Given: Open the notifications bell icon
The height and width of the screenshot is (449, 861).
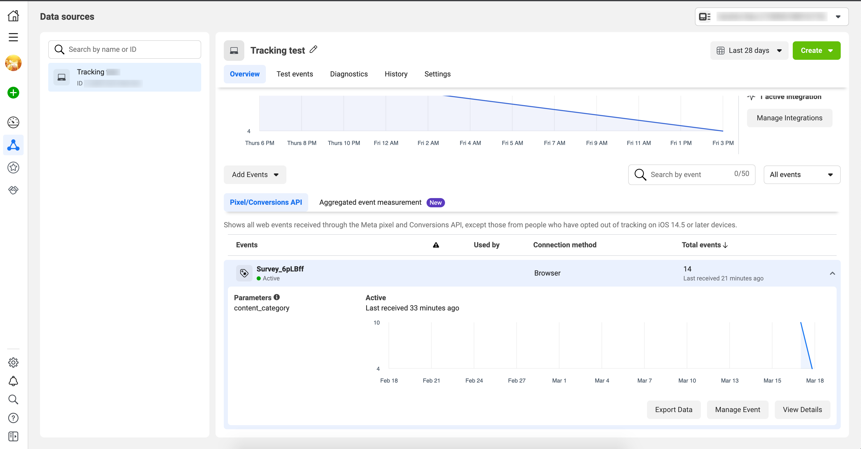Looking at the screenshot, I should 13,381.
